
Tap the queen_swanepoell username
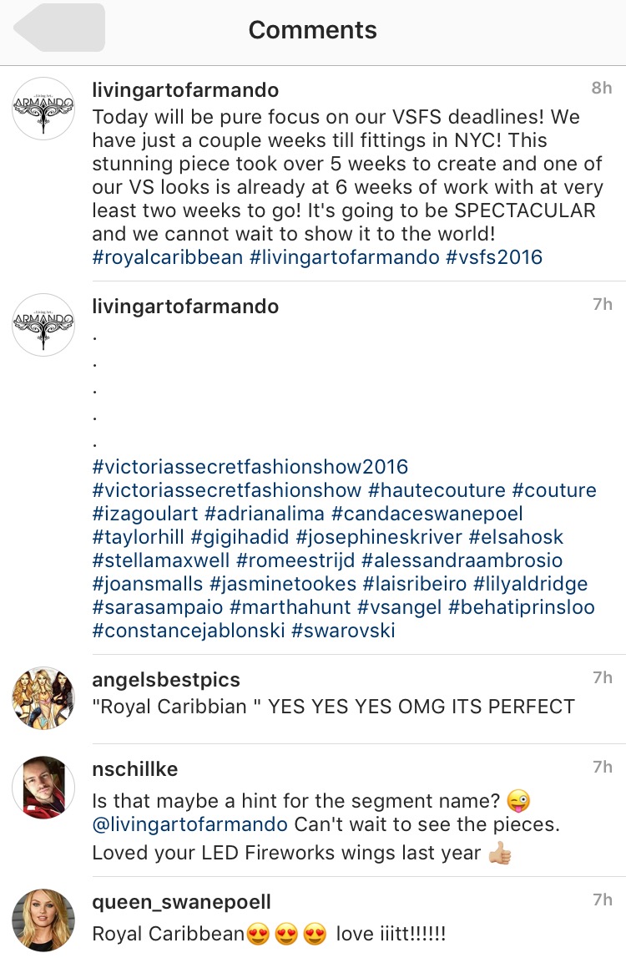click(181, 902)
